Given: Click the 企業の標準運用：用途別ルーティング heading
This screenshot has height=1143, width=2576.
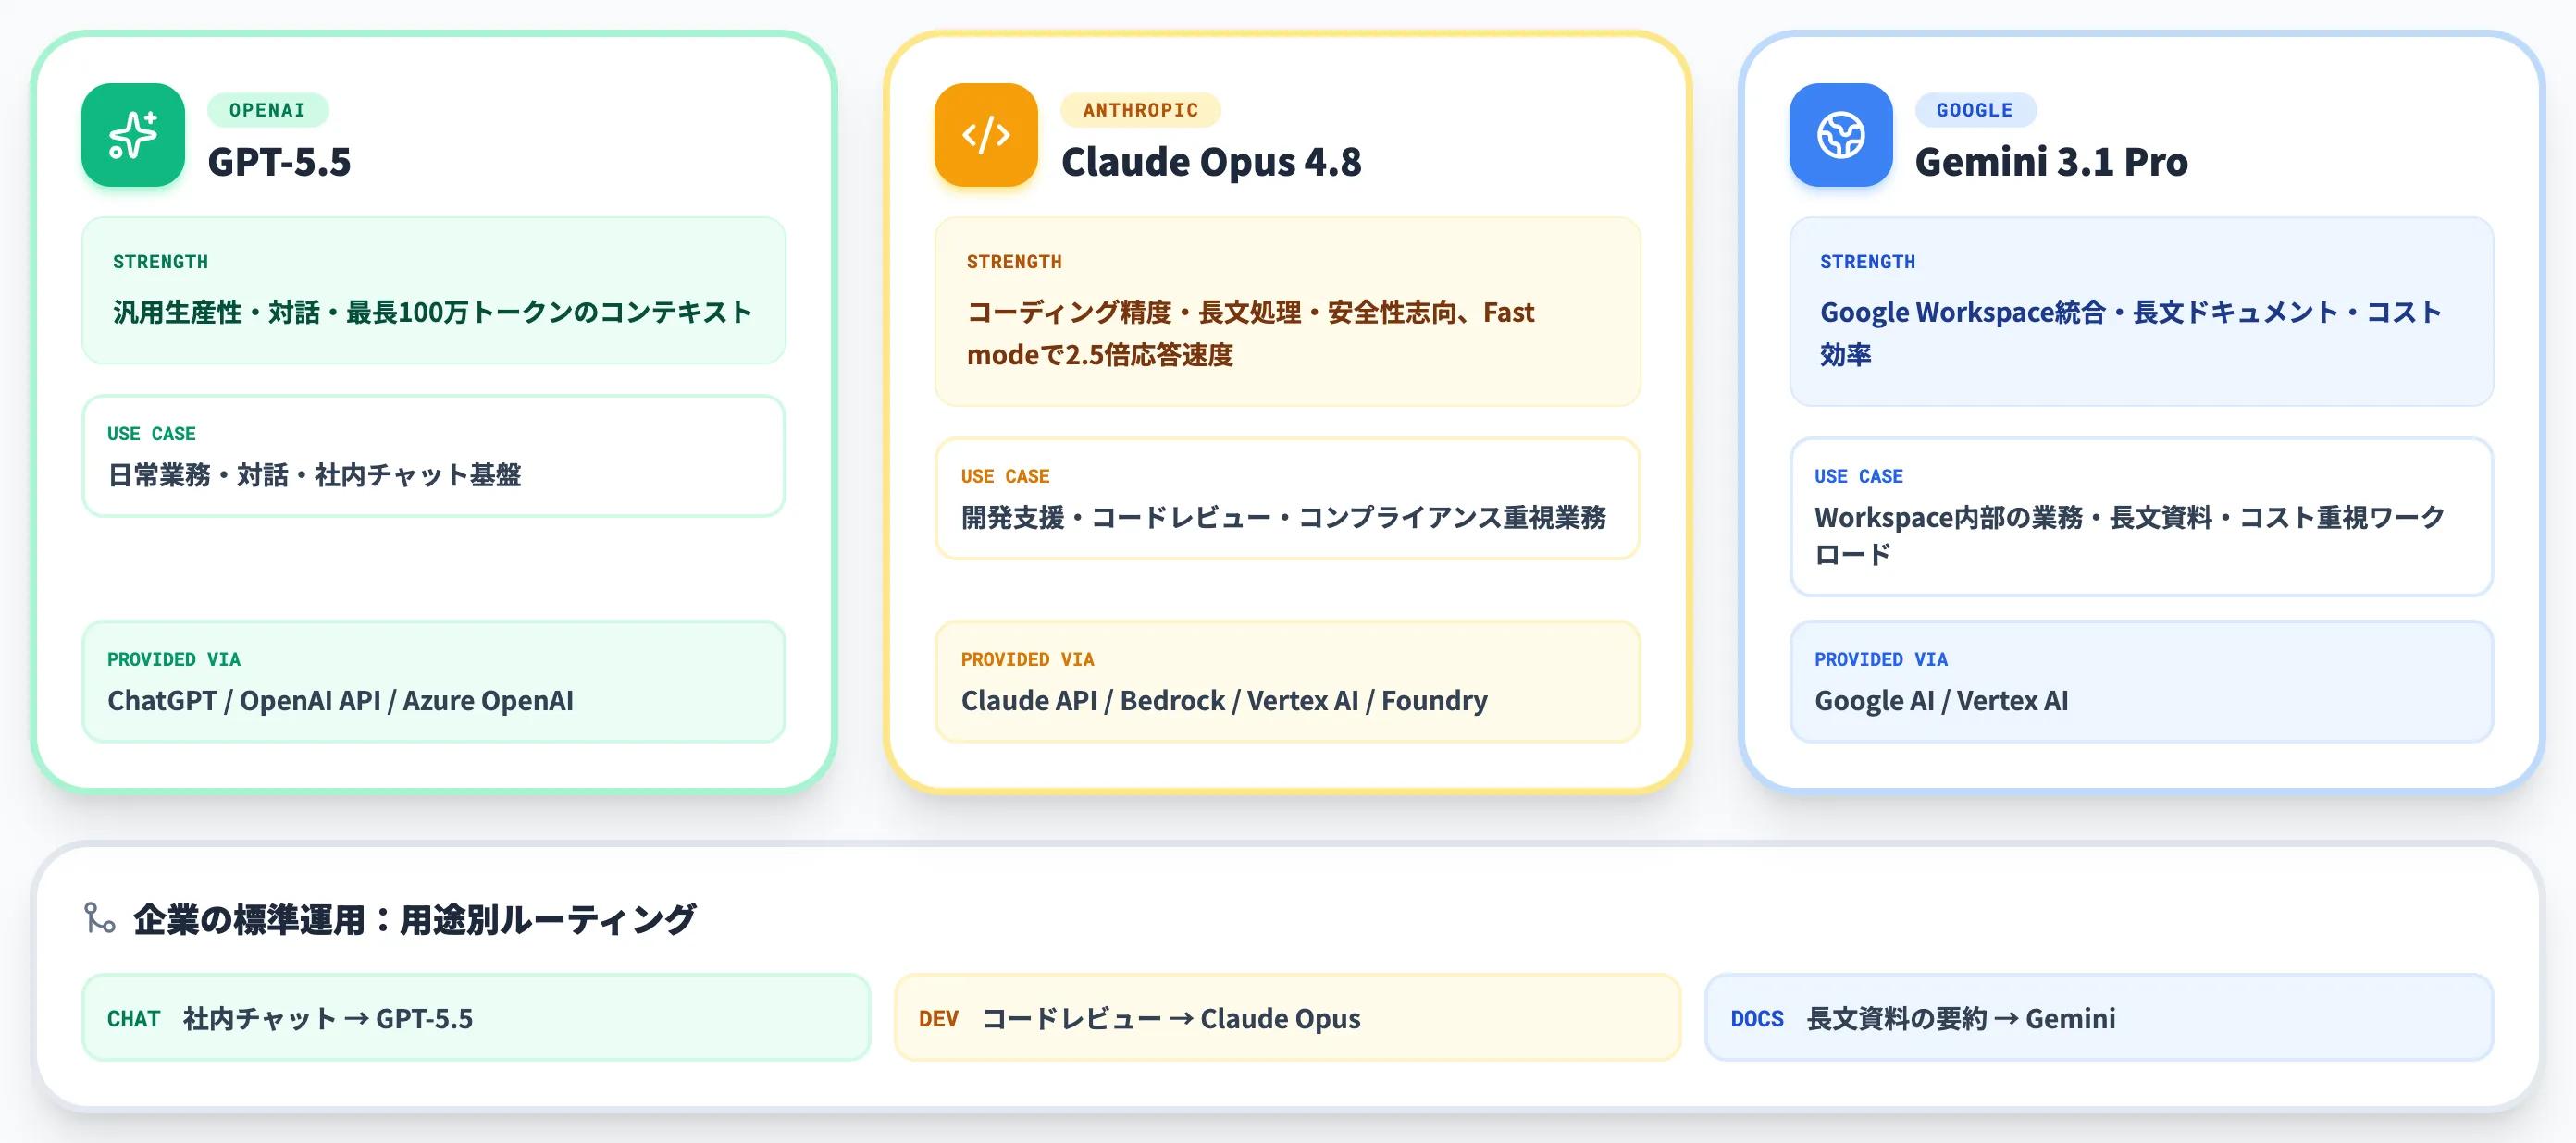Looking at the screenshot, I should (414, 919).
